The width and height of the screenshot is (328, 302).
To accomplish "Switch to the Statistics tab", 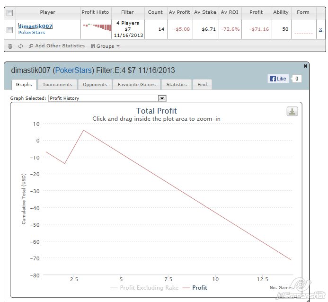I will pos(177,84).
